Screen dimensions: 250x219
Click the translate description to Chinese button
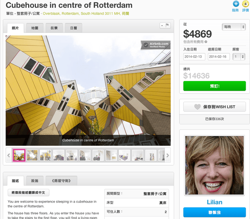pyautogui.click(x=29, y=193)
